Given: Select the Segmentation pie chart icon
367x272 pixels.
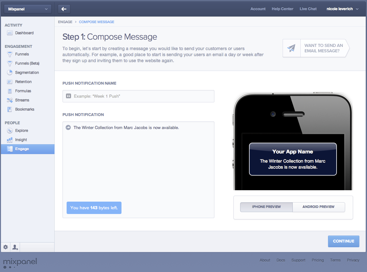Looking at the screenshot, I should [10, 73].
